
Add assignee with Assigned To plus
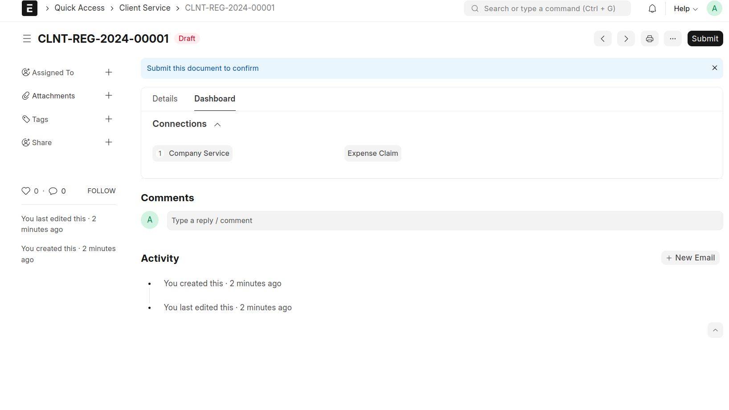tap(108, 72)
